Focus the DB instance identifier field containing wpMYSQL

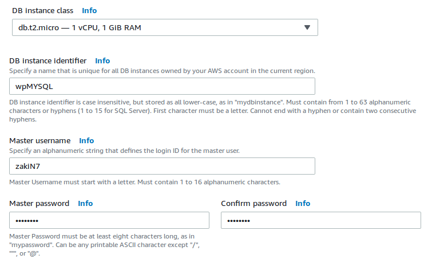click(x=163, y=86)
